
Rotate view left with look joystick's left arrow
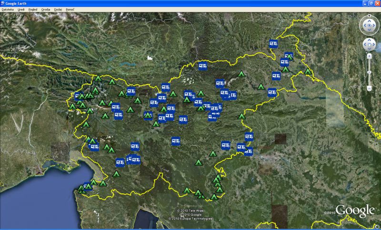tap(365, 25)
